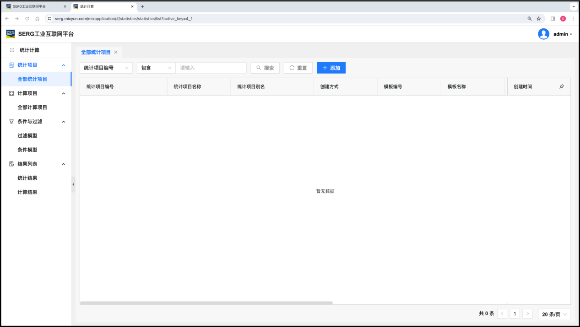The width and height of the screenshot is (580, 327).
Task: Click the grid icon beside 统计计算
Action: coord(12,50)
